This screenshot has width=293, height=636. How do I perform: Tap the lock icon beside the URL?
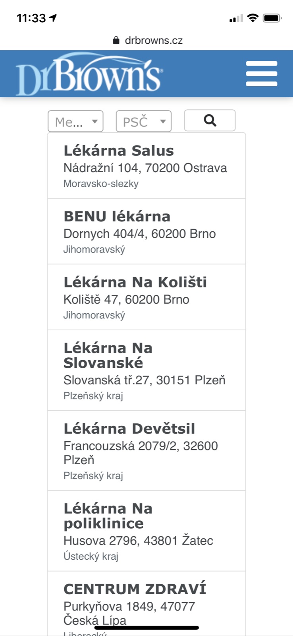[116, 40]
